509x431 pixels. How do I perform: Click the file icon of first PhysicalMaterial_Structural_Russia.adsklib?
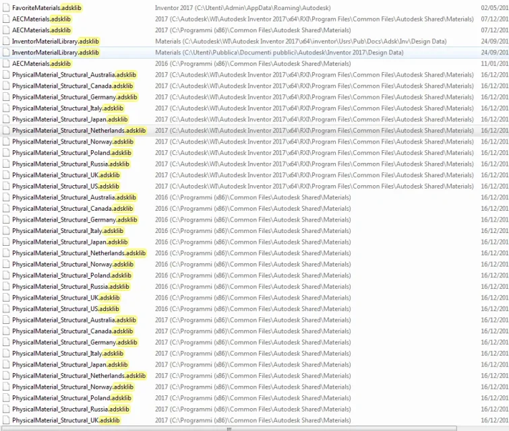click(x=6, y=164)
